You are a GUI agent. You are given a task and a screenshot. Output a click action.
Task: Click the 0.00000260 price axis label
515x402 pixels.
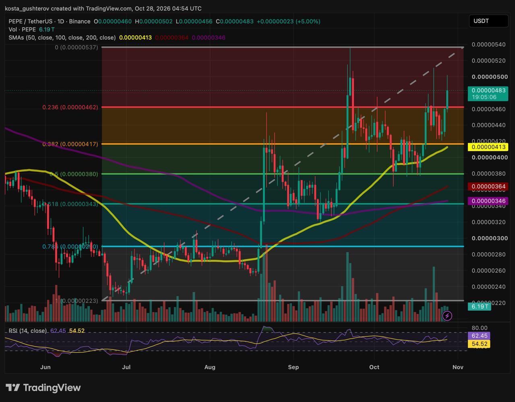(x=488, y=270)
